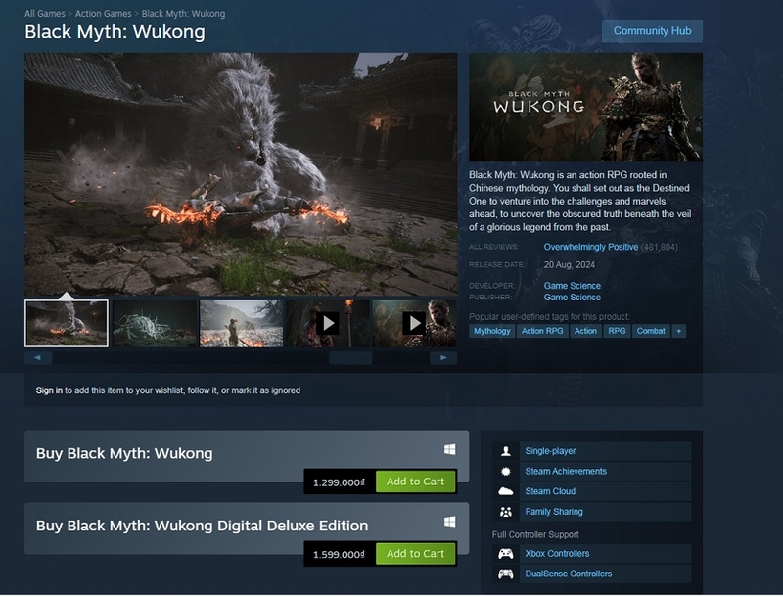Click the Black Myth Wukong header image

point(585,107)
